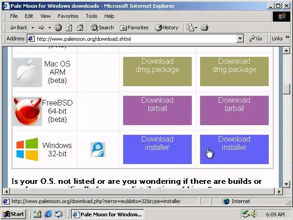
Task: Launch Internet Explorer from quick launch
Action: (48, 214)
